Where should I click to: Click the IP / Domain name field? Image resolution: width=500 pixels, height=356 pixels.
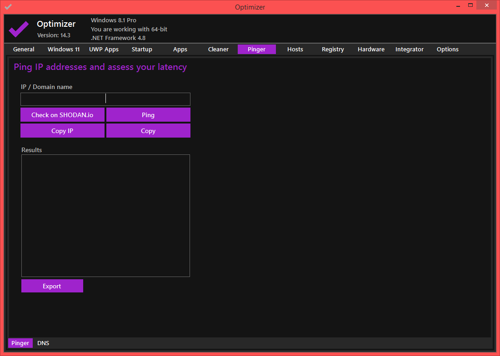[105, 99]
